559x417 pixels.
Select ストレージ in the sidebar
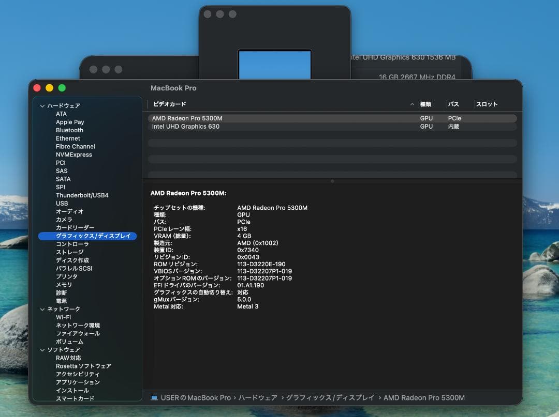70,252
